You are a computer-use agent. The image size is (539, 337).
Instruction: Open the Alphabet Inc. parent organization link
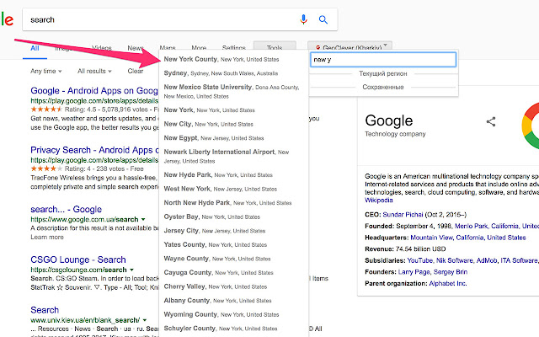448,284
